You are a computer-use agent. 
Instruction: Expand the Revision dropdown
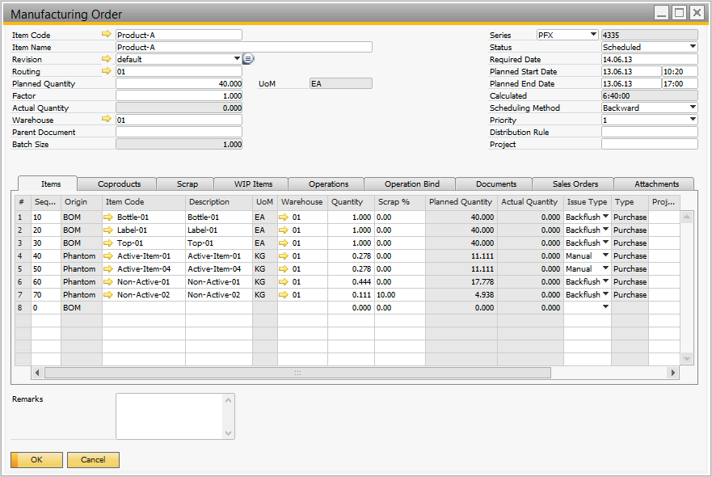tap(237, 58)
